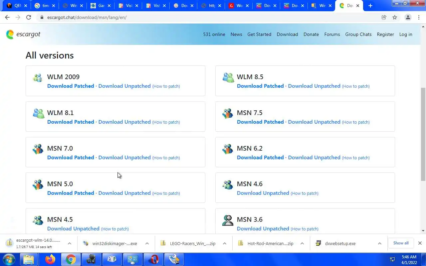Open the Donate nav item
Image resolution: width=426 pixels, height=266 pixels.
[311, 34]
